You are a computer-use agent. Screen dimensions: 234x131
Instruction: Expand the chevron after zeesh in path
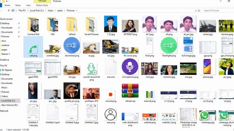65,11
